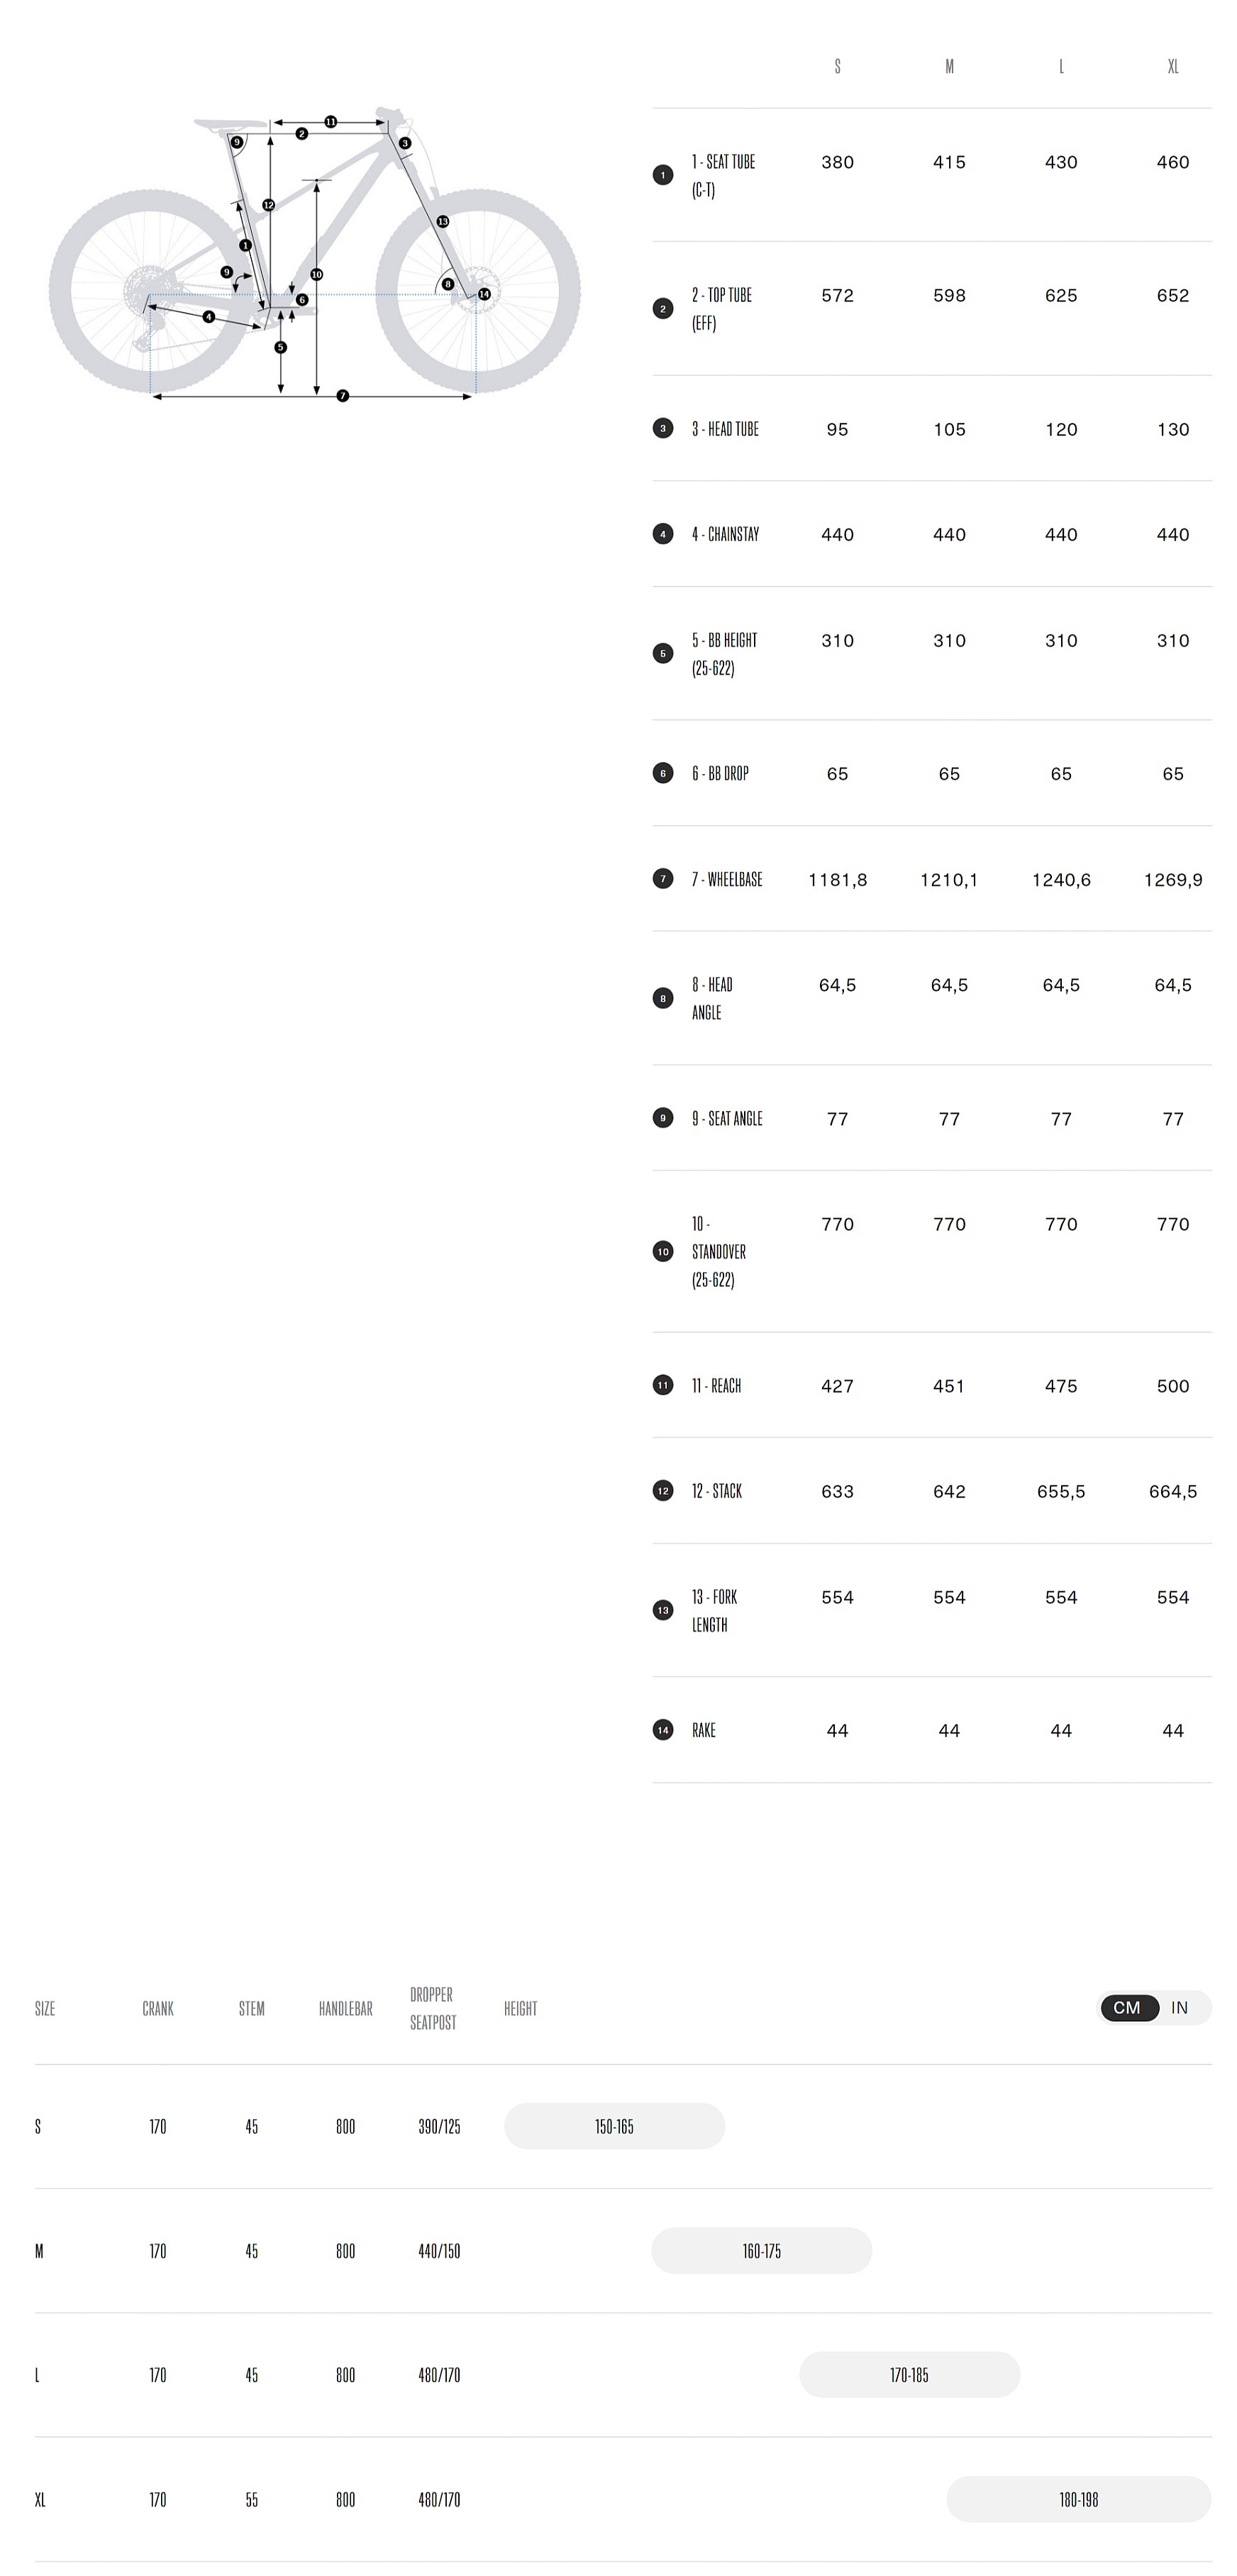
Task: Click the 150-165 height range bar
Action: tap(614, 2126)
